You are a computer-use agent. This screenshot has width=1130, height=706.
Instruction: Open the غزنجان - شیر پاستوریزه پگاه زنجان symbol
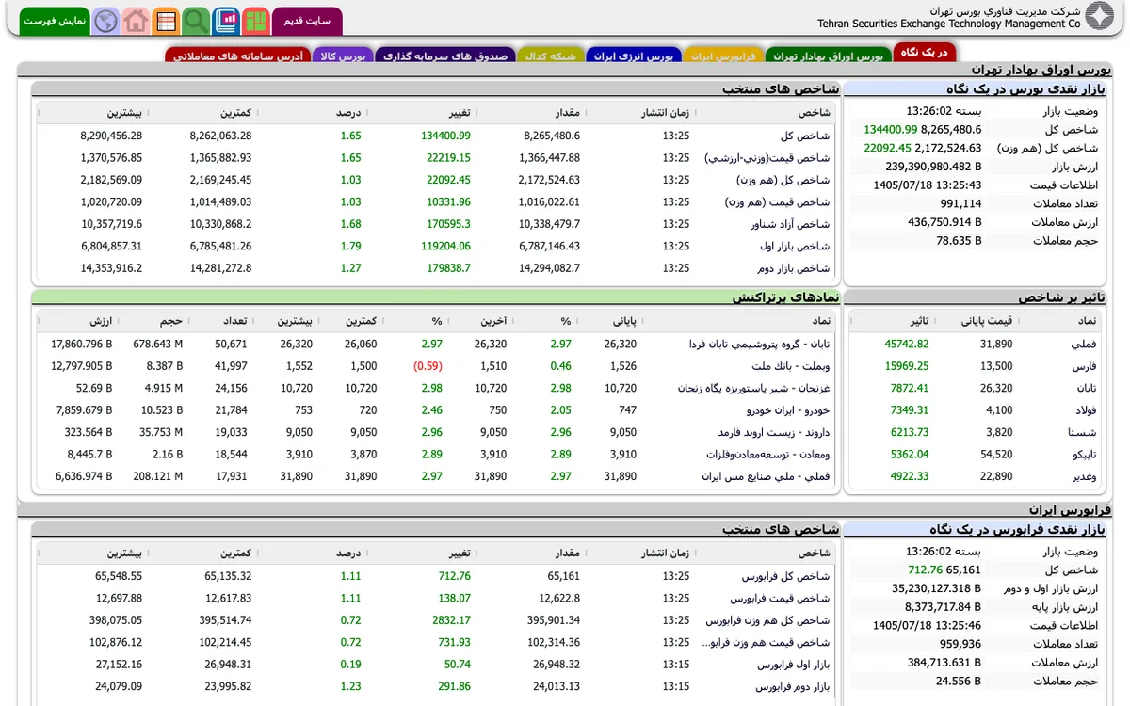pos(753,388)
